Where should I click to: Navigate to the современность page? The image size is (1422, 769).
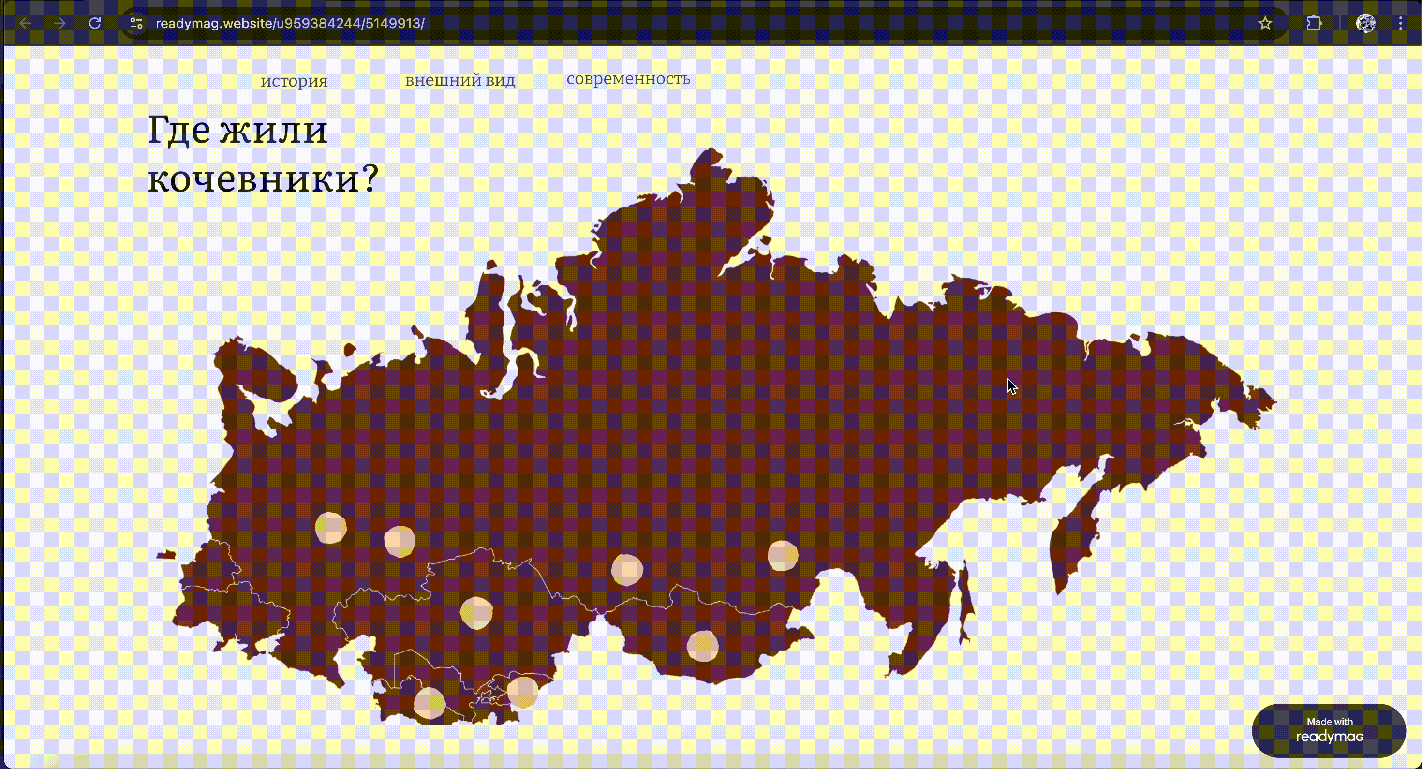(x=628, y=79)
